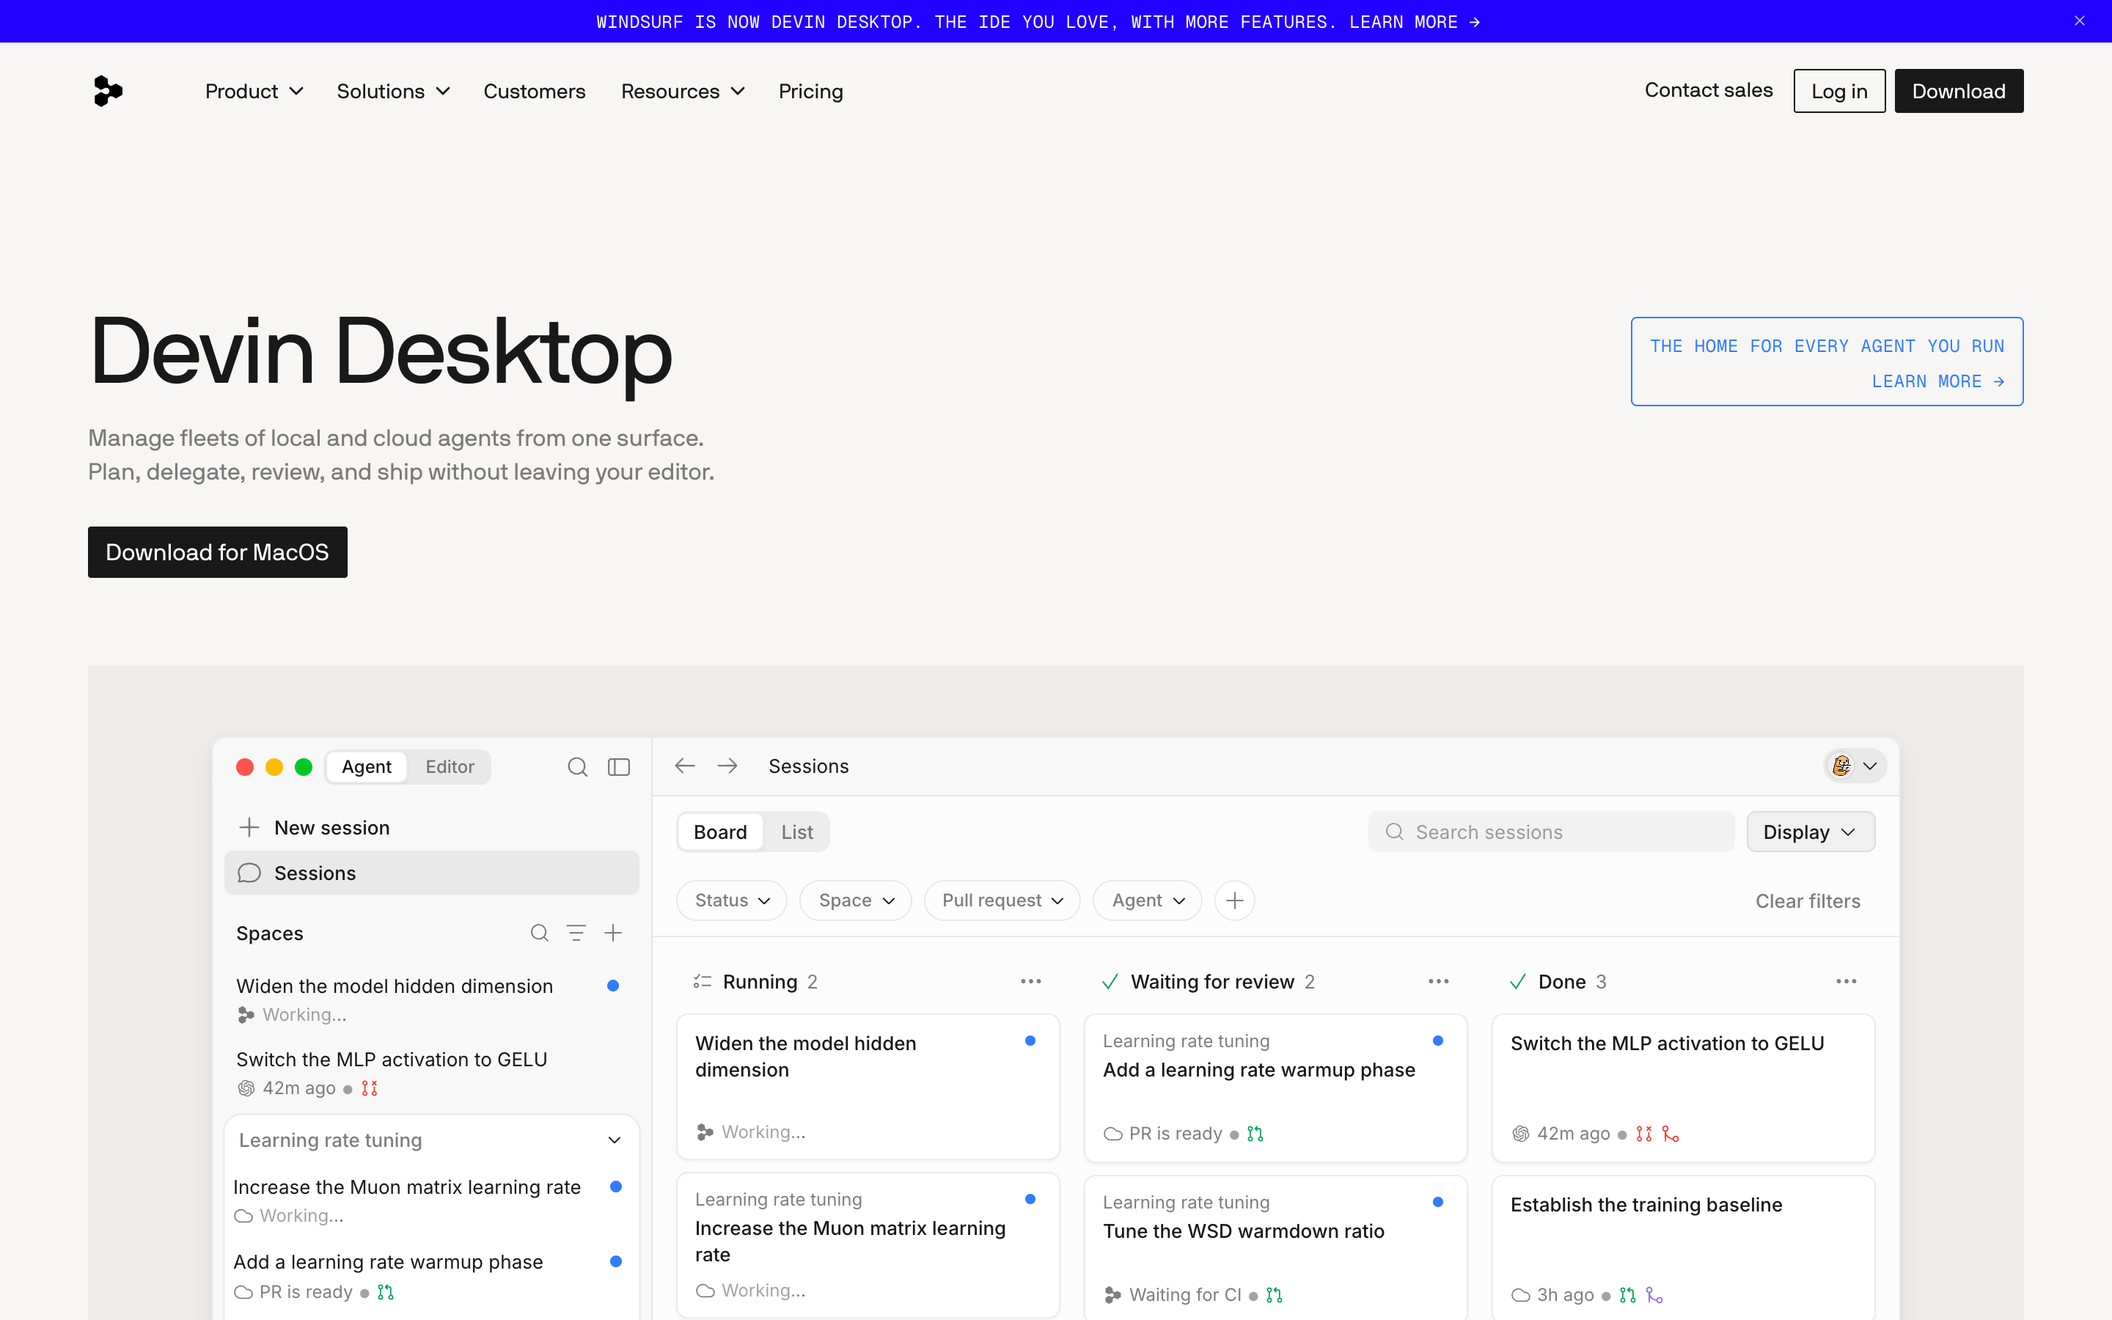Open the Establish the training baseline card
This screenshot has height=1320, width=2112.
(x=1682, y=1247)
